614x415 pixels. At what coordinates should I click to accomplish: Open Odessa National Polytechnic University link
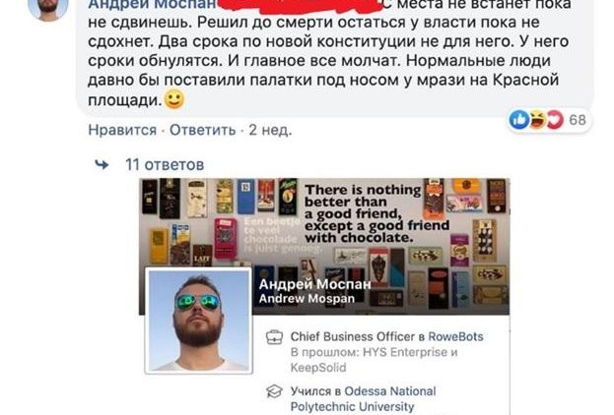(x=363, y=399)
